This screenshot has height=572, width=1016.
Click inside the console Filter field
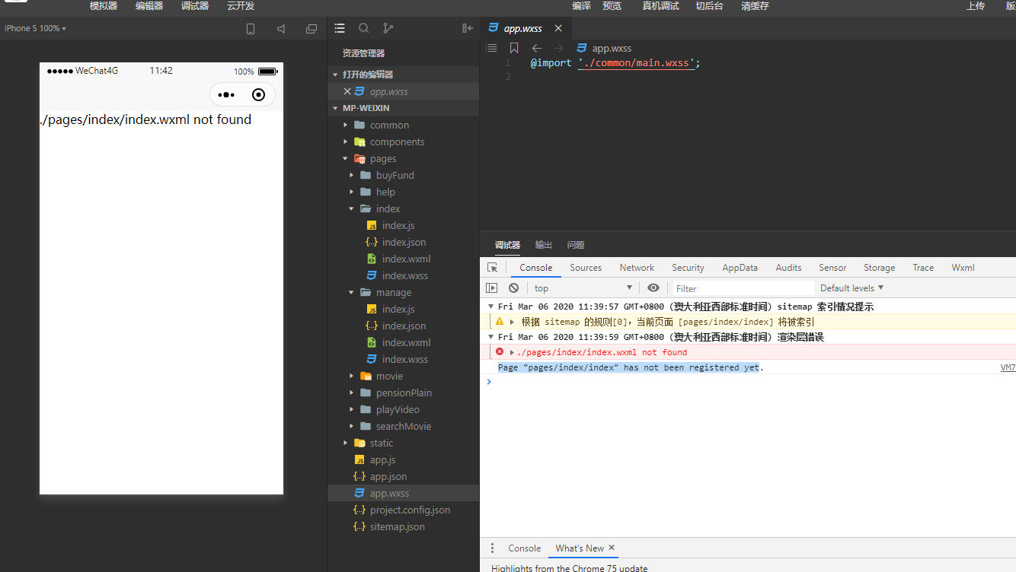[x=743, y=288]
